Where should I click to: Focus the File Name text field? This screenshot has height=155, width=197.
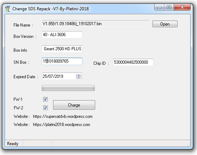(95, 24)
